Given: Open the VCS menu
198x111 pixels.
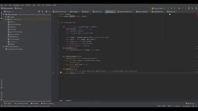Looking at the screenshot, I should [43, 5].
